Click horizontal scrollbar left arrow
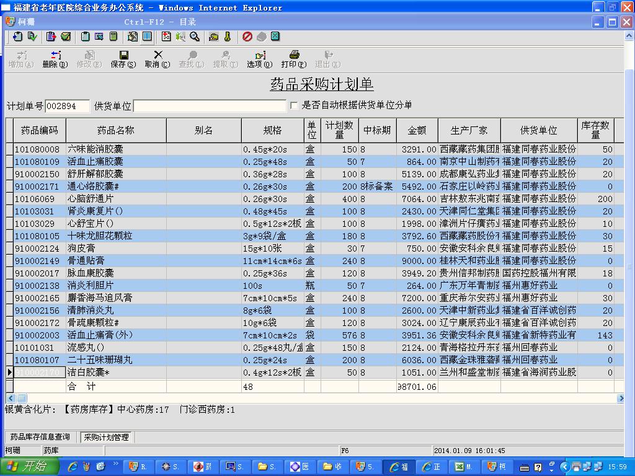This screenshot has width=635, height=476. point(11,399)
